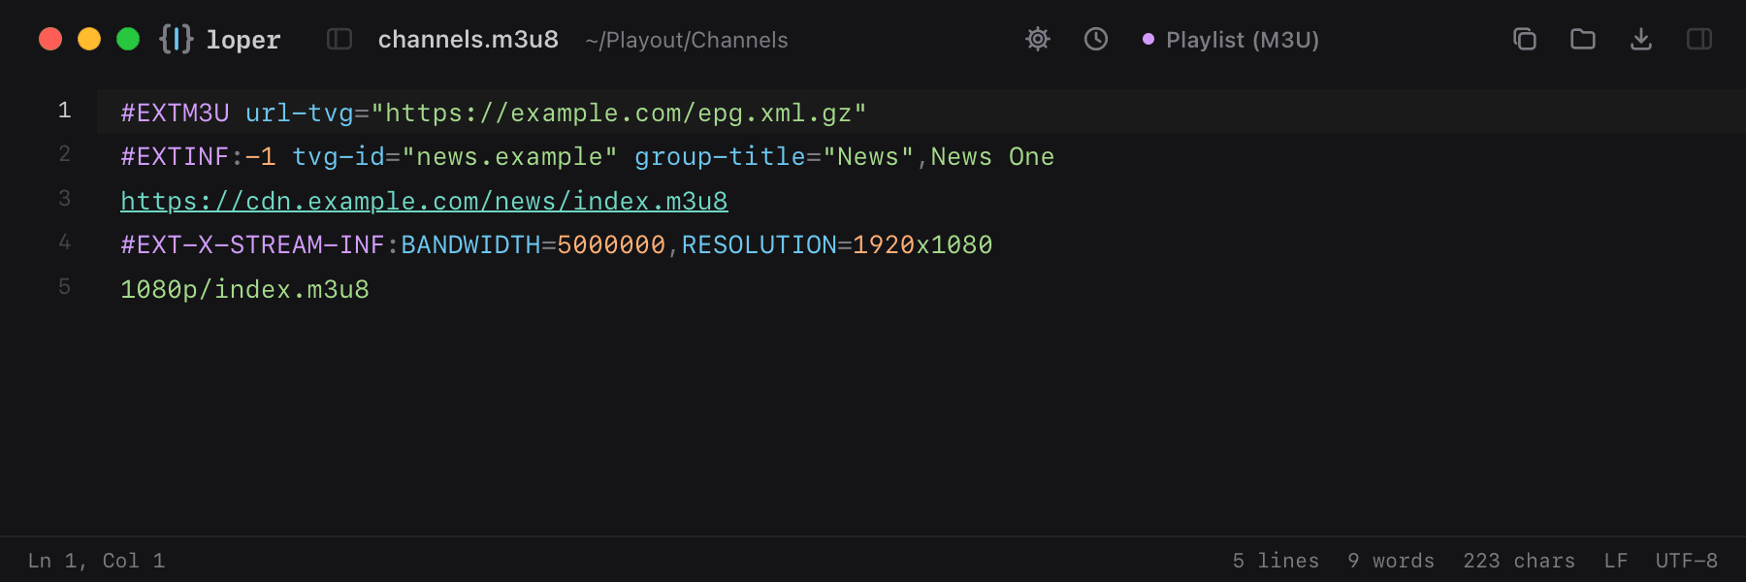Viewport: 1746px width, 582px height.
Task: Click the tvg-id "news.example" attribute
Action: pyautogui.click(x=455, y=157)
